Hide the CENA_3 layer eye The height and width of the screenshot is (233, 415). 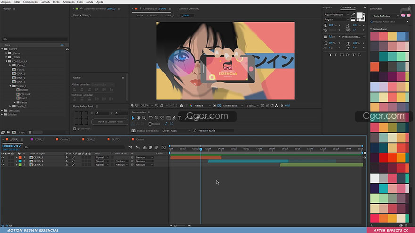pyautogui.click(x=3, y=165)
